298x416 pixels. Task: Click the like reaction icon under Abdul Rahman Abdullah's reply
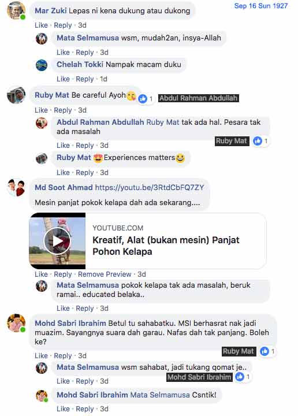pyautogui.click(x=258, y=141)
